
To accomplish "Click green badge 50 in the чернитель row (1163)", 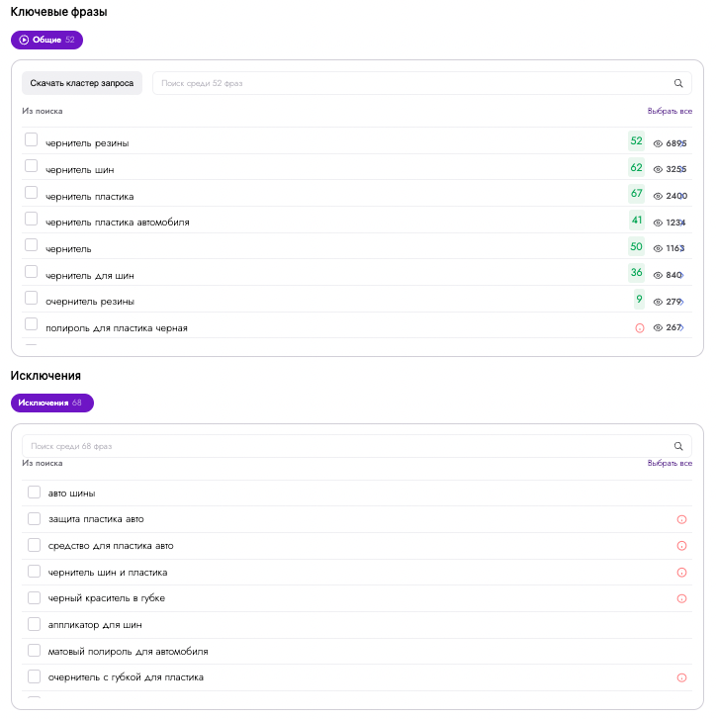I will [x=636, y=246].
